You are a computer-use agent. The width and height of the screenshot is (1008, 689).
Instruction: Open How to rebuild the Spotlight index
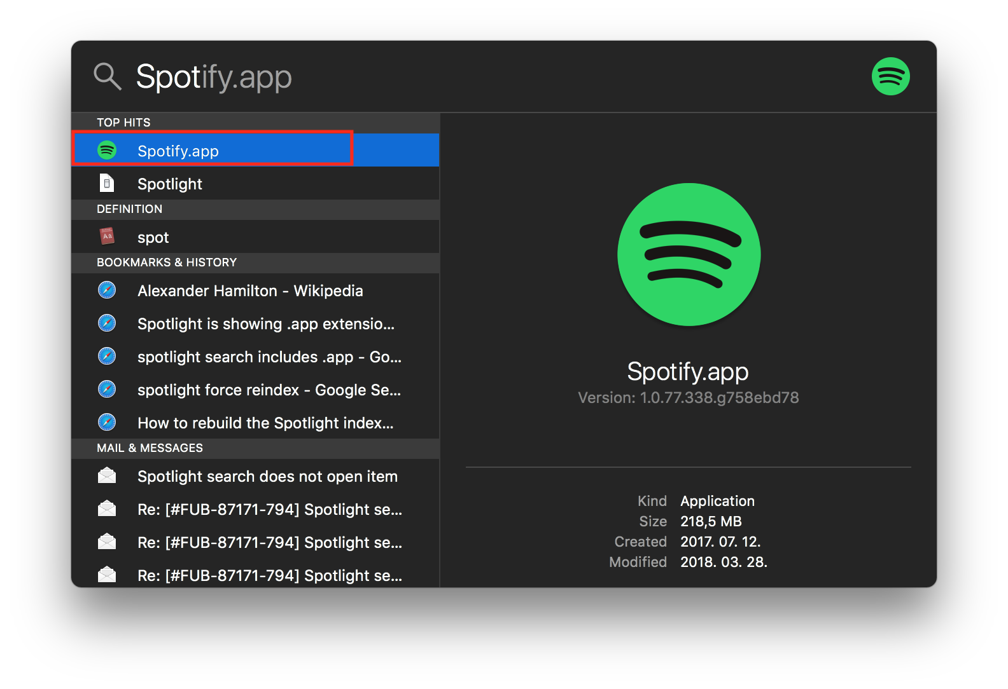click(x=255, y=422)
